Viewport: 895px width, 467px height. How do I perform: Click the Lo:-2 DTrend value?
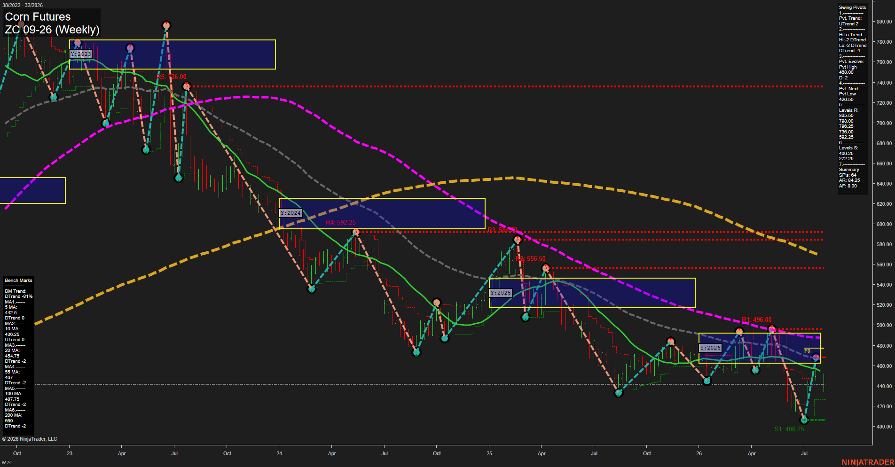853,46
